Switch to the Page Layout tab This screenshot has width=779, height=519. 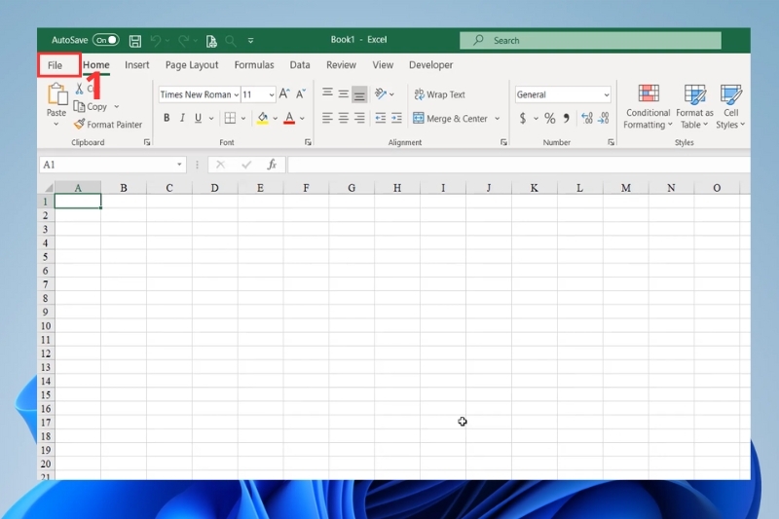pyautogui.click(x=192, y=65)
